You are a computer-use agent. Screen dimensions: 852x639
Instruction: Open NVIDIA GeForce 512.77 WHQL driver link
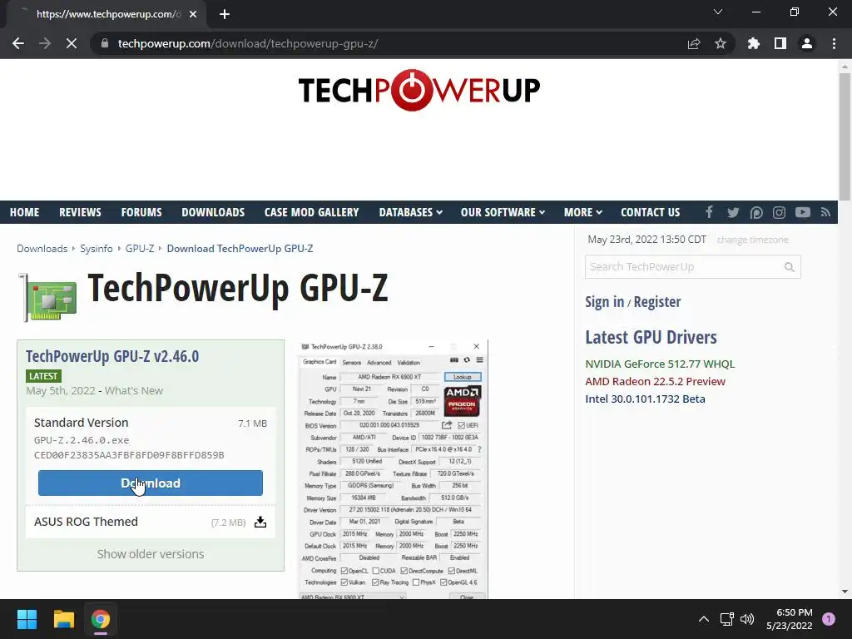tap(660, 364)
